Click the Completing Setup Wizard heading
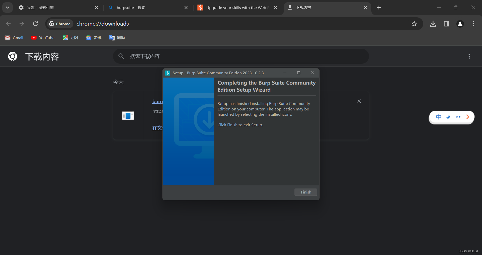The image size is (482, 255). pyautogui.click(x=267, y=86)
